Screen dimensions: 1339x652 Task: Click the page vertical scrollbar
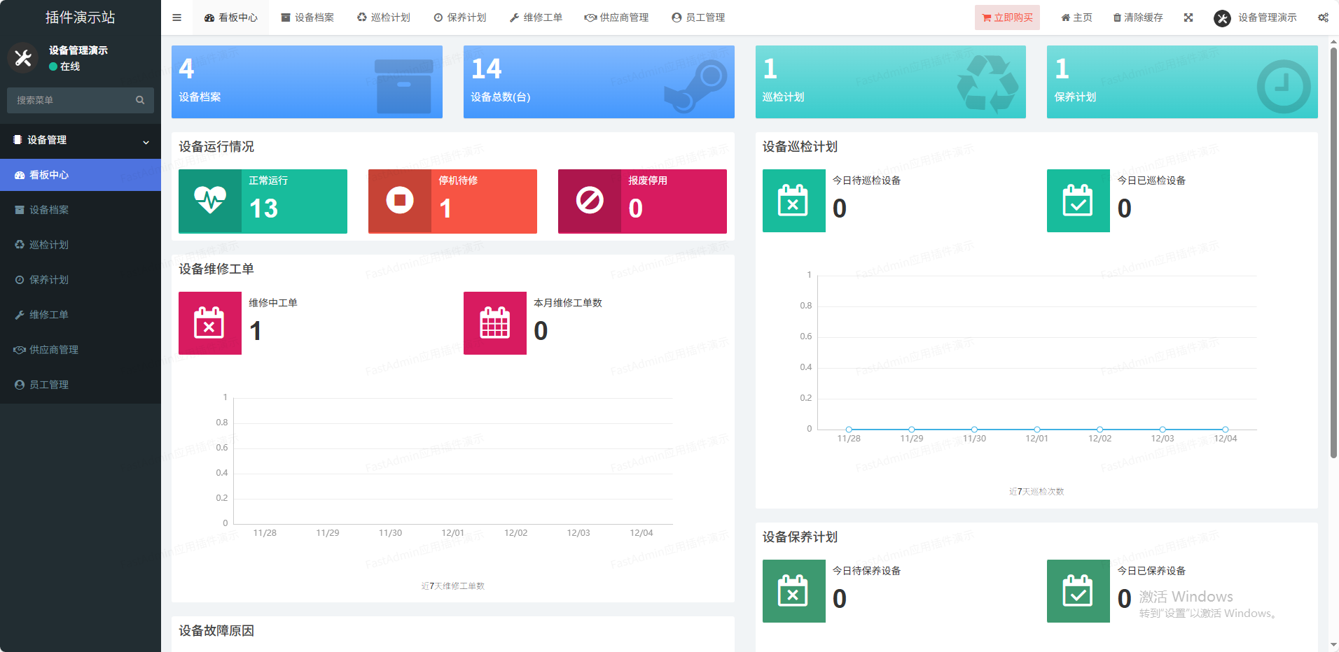[x=1333, y=252]
